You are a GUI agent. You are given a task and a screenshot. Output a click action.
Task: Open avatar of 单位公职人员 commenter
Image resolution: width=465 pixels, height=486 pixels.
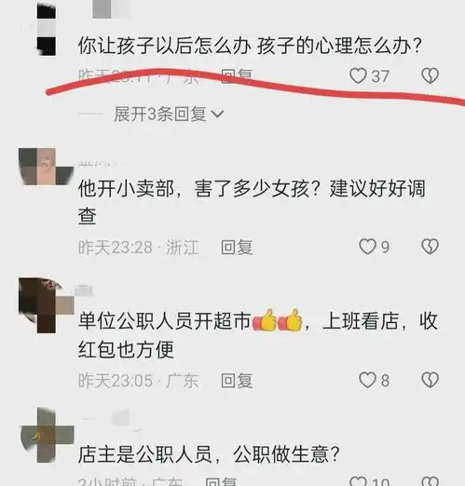(46, 305)
